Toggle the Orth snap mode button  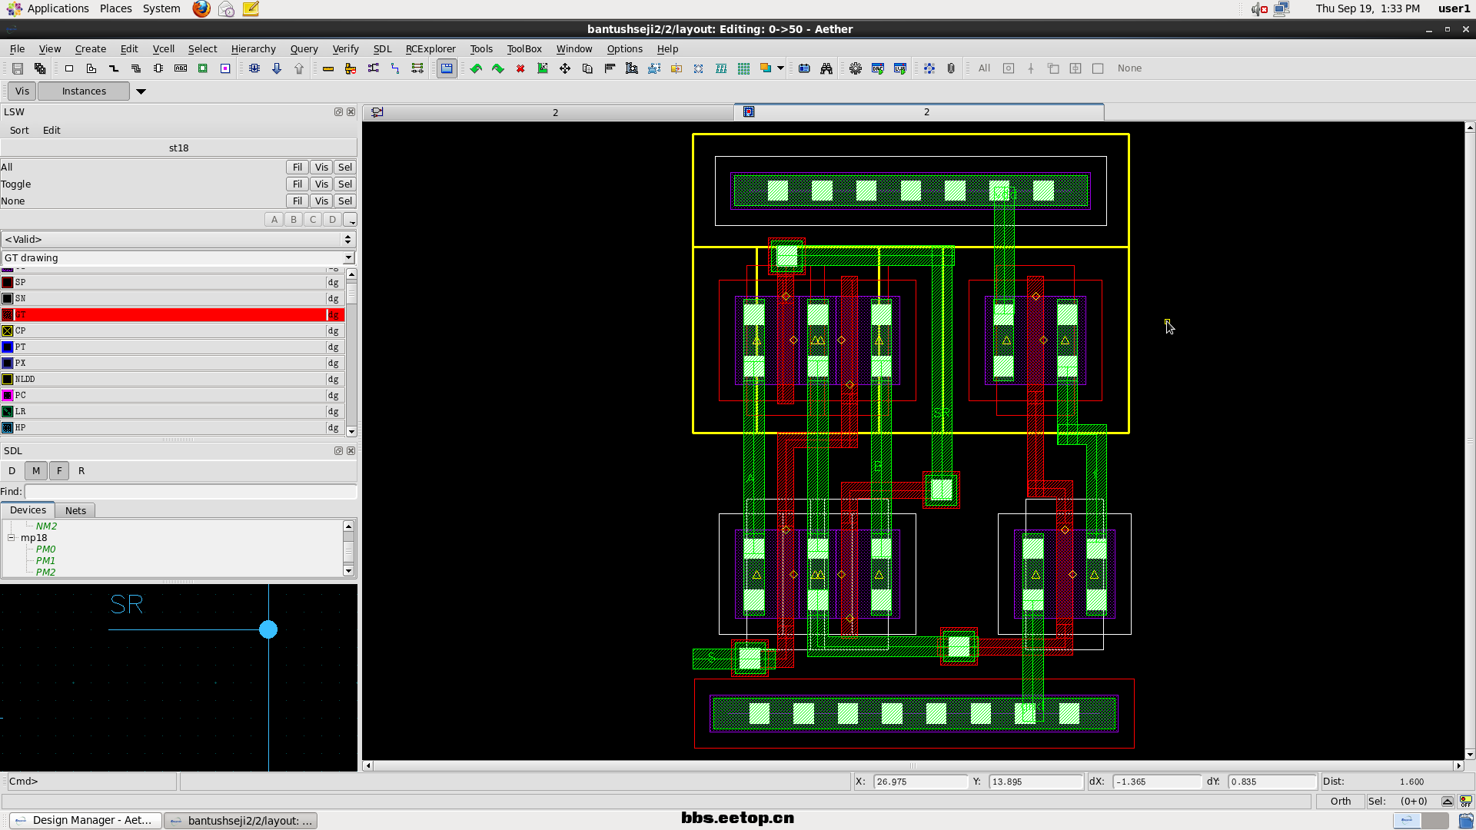click(1341, 802)
